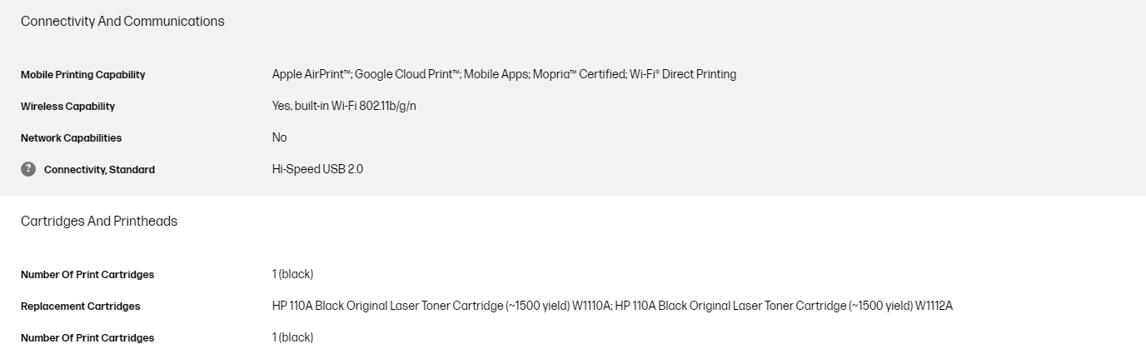Pick the Mopria Certified text
Image resolution: width=1146 pixels, height=359 pixels.
[x=578, y=74]
